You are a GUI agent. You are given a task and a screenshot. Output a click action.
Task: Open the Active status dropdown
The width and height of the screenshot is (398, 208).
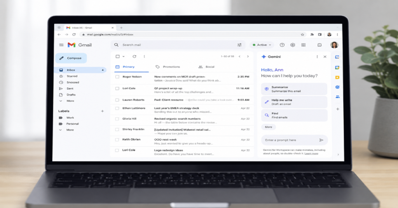(x=262, y=45)
